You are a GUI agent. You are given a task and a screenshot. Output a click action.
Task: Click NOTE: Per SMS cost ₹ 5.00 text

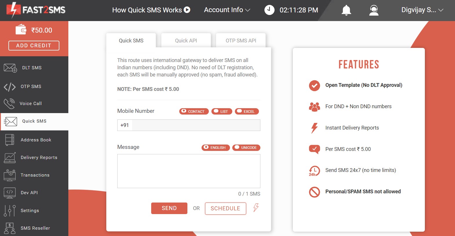coord(148,89)
